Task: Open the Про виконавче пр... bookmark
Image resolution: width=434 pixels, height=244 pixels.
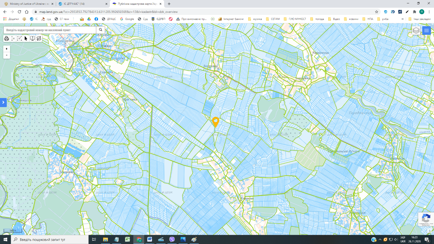Action: (192, 19)
